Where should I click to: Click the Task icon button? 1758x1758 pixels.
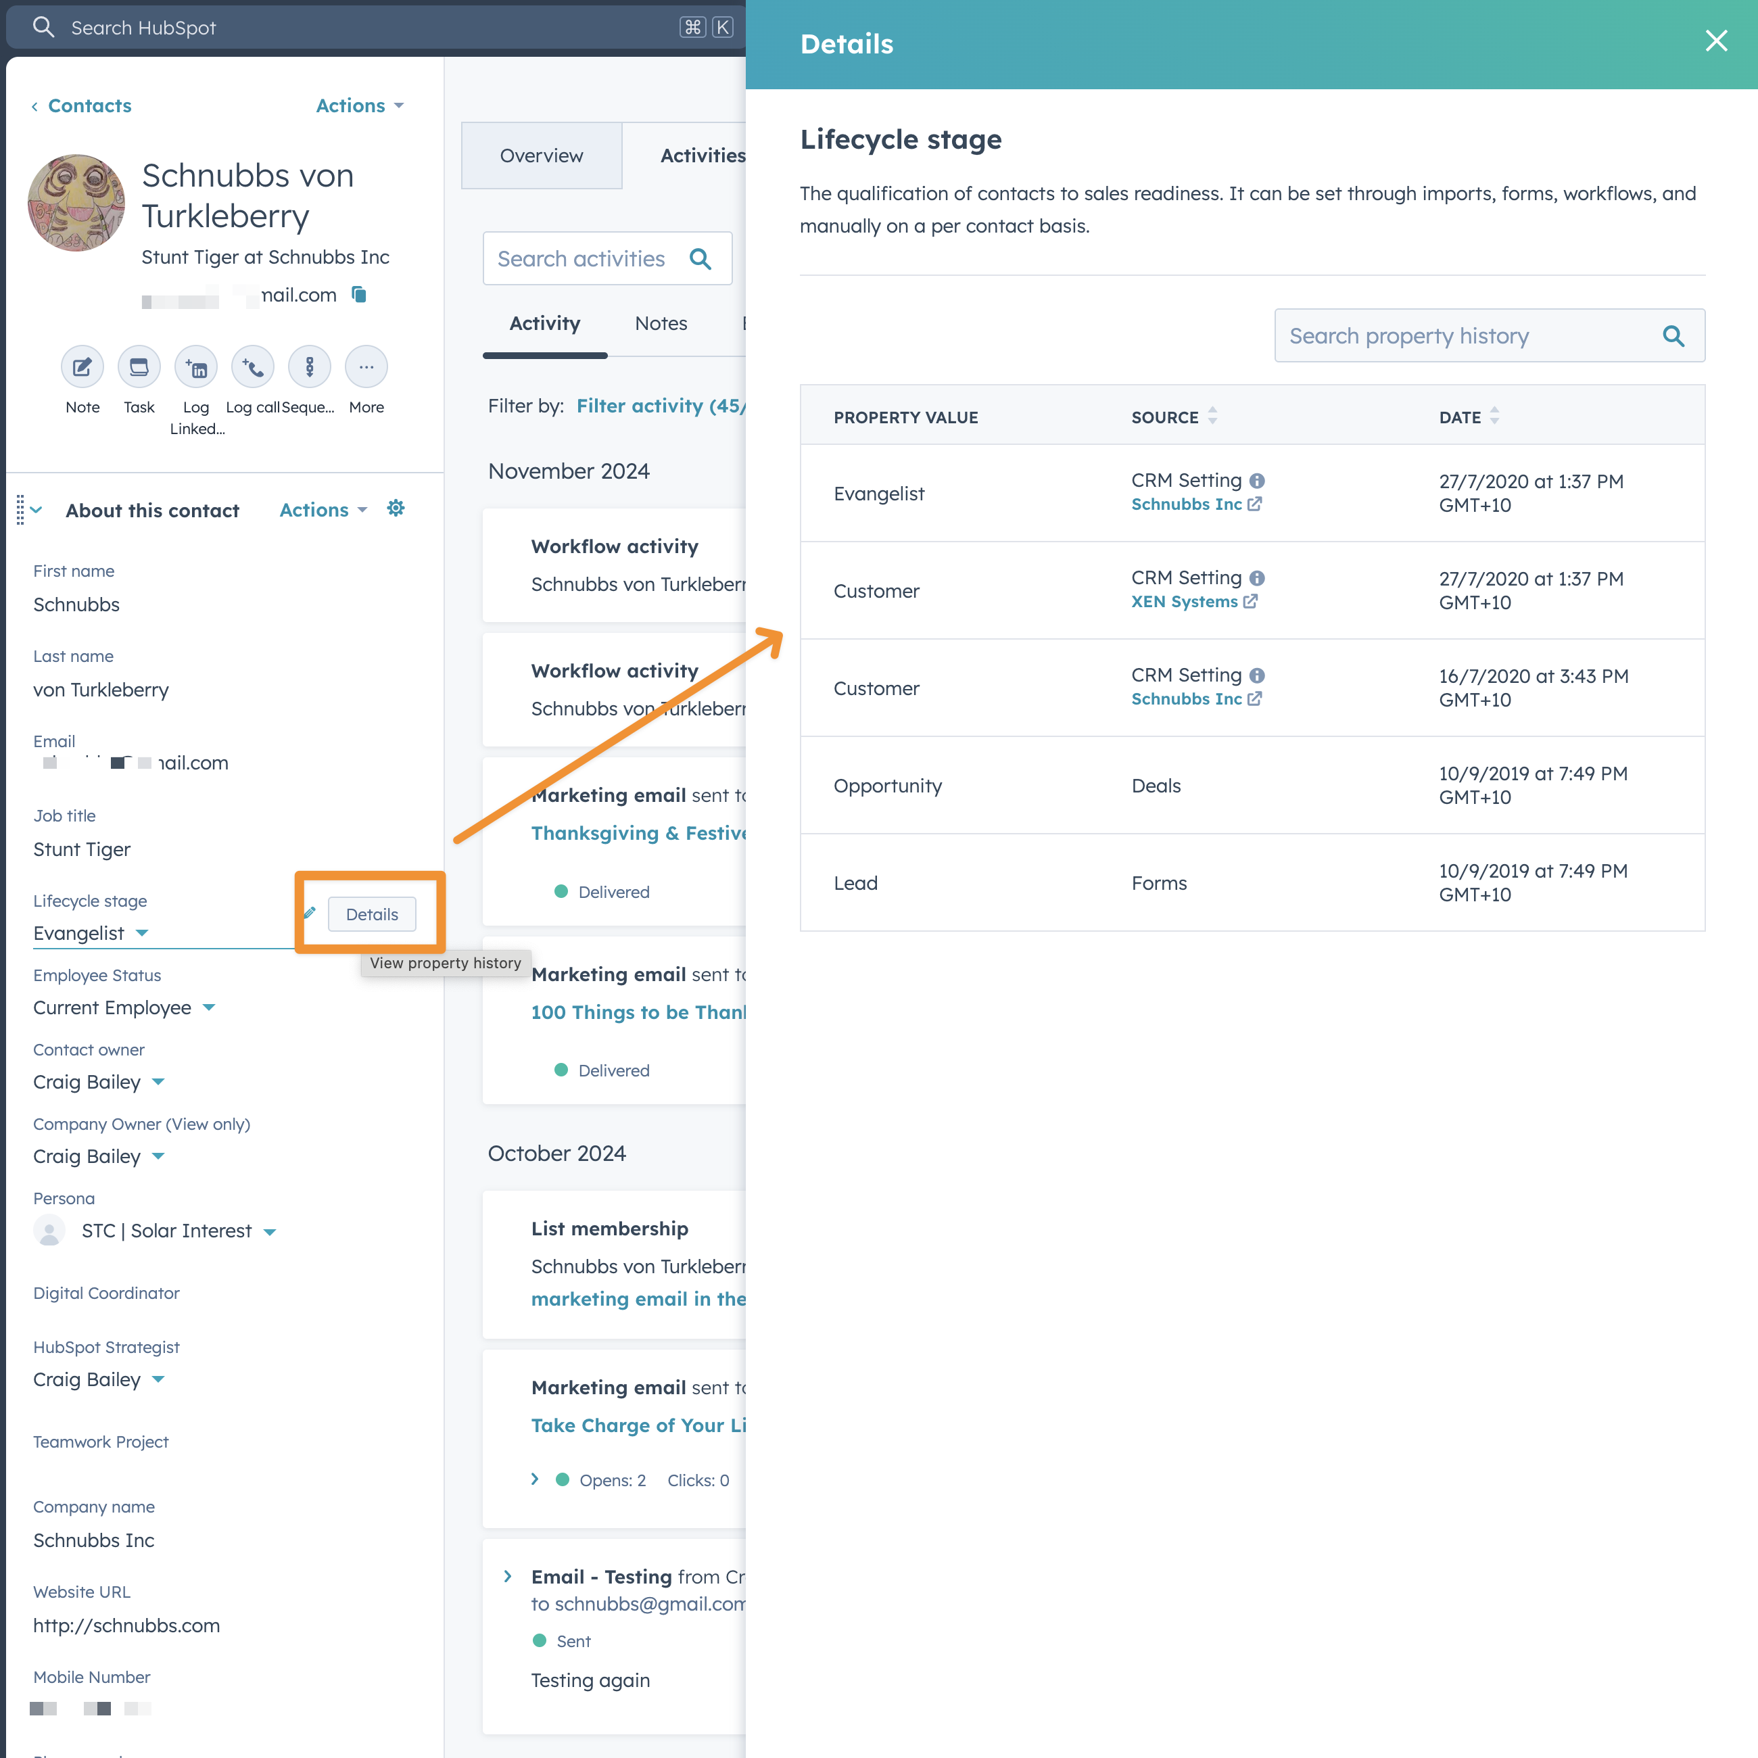[139, 368]
